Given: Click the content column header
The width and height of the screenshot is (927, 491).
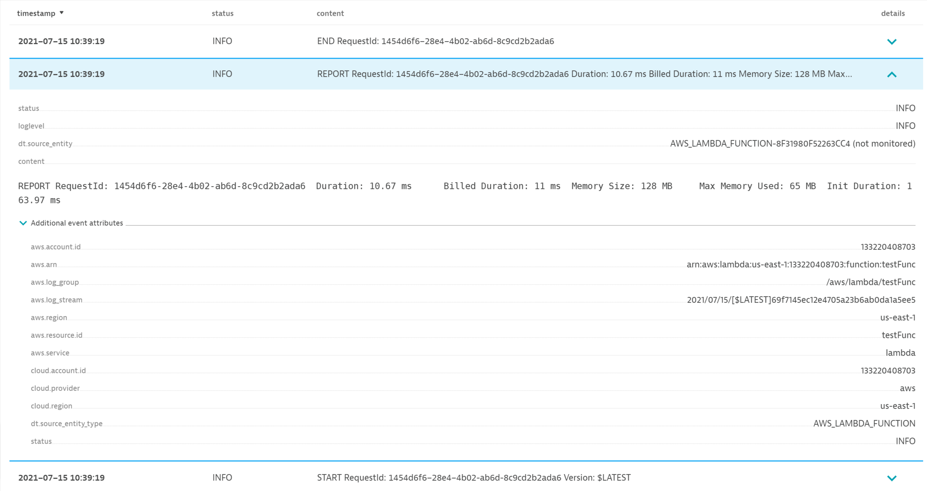Looking at the screenshot, I should [x=330, y=13].
